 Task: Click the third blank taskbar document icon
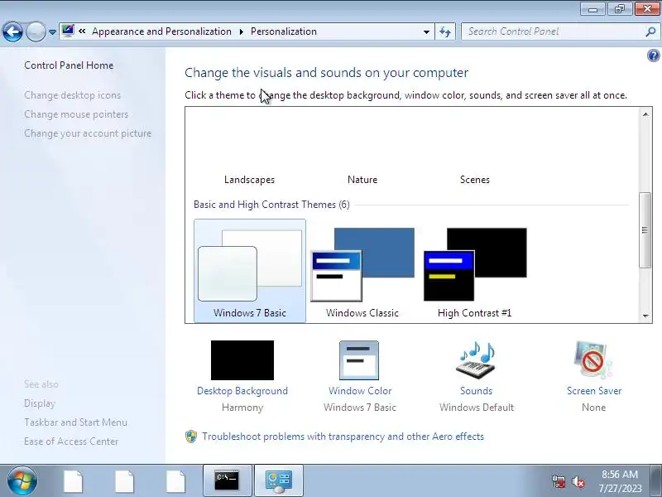175,481
